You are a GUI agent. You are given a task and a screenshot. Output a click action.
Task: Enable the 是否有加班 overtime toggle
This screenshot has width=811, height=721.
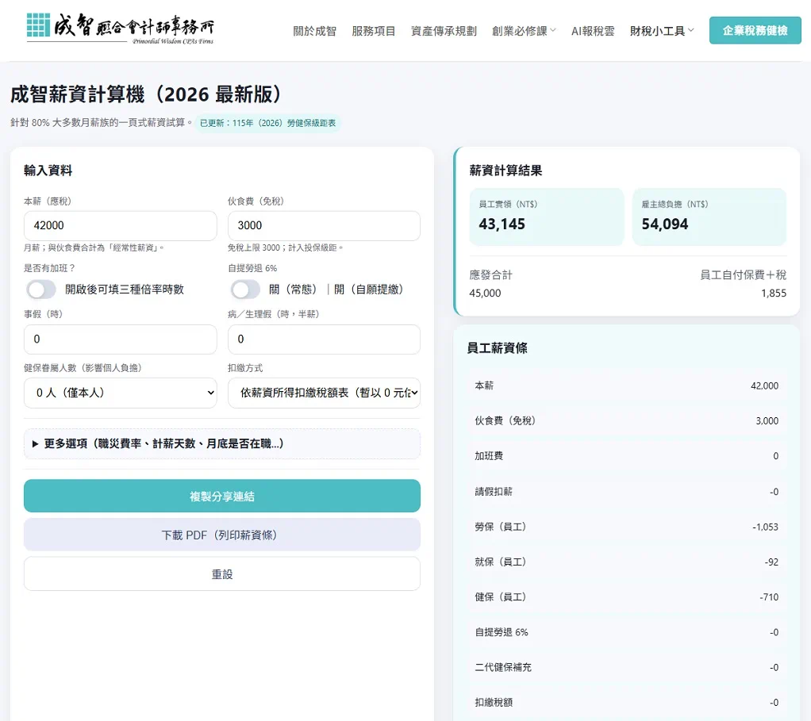[41, 290]
